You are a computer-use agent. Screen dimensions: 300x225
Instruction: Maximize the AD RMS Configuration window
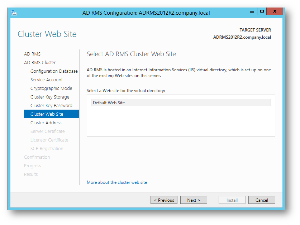point(262,11)
